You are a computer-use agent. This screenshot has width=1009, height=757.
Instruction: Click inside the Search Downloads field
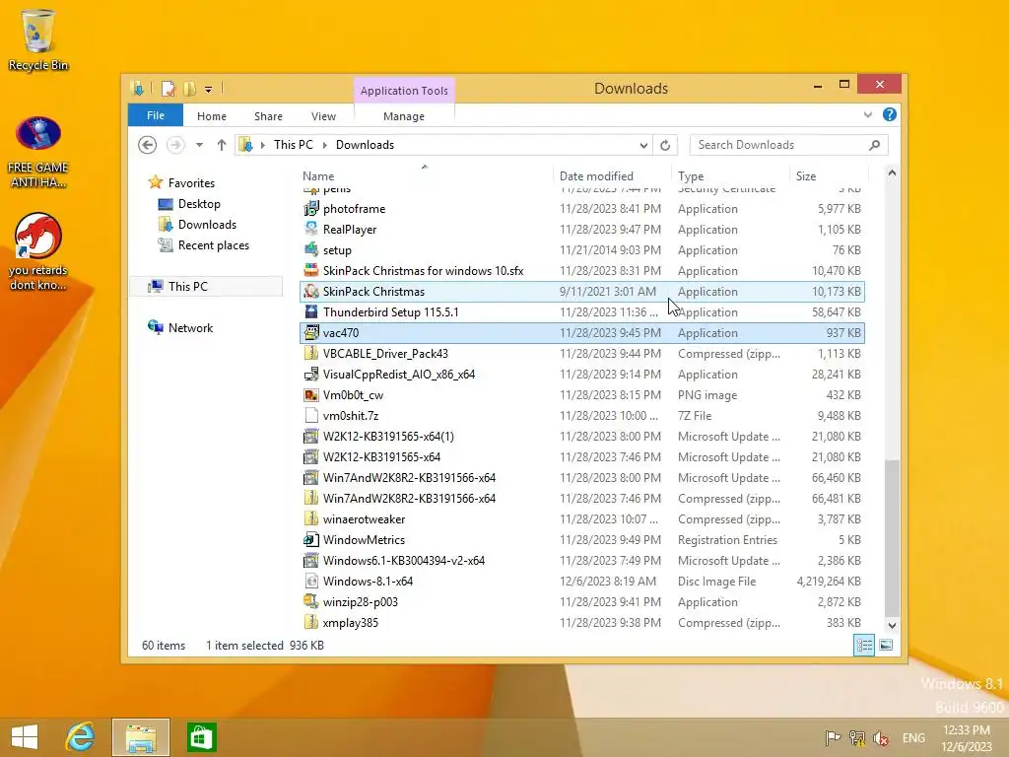(x=788, y=145)
